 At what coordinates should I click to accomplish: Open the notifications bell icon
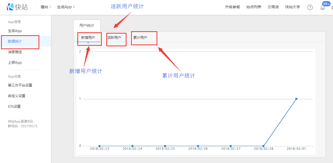pos(323,7)
